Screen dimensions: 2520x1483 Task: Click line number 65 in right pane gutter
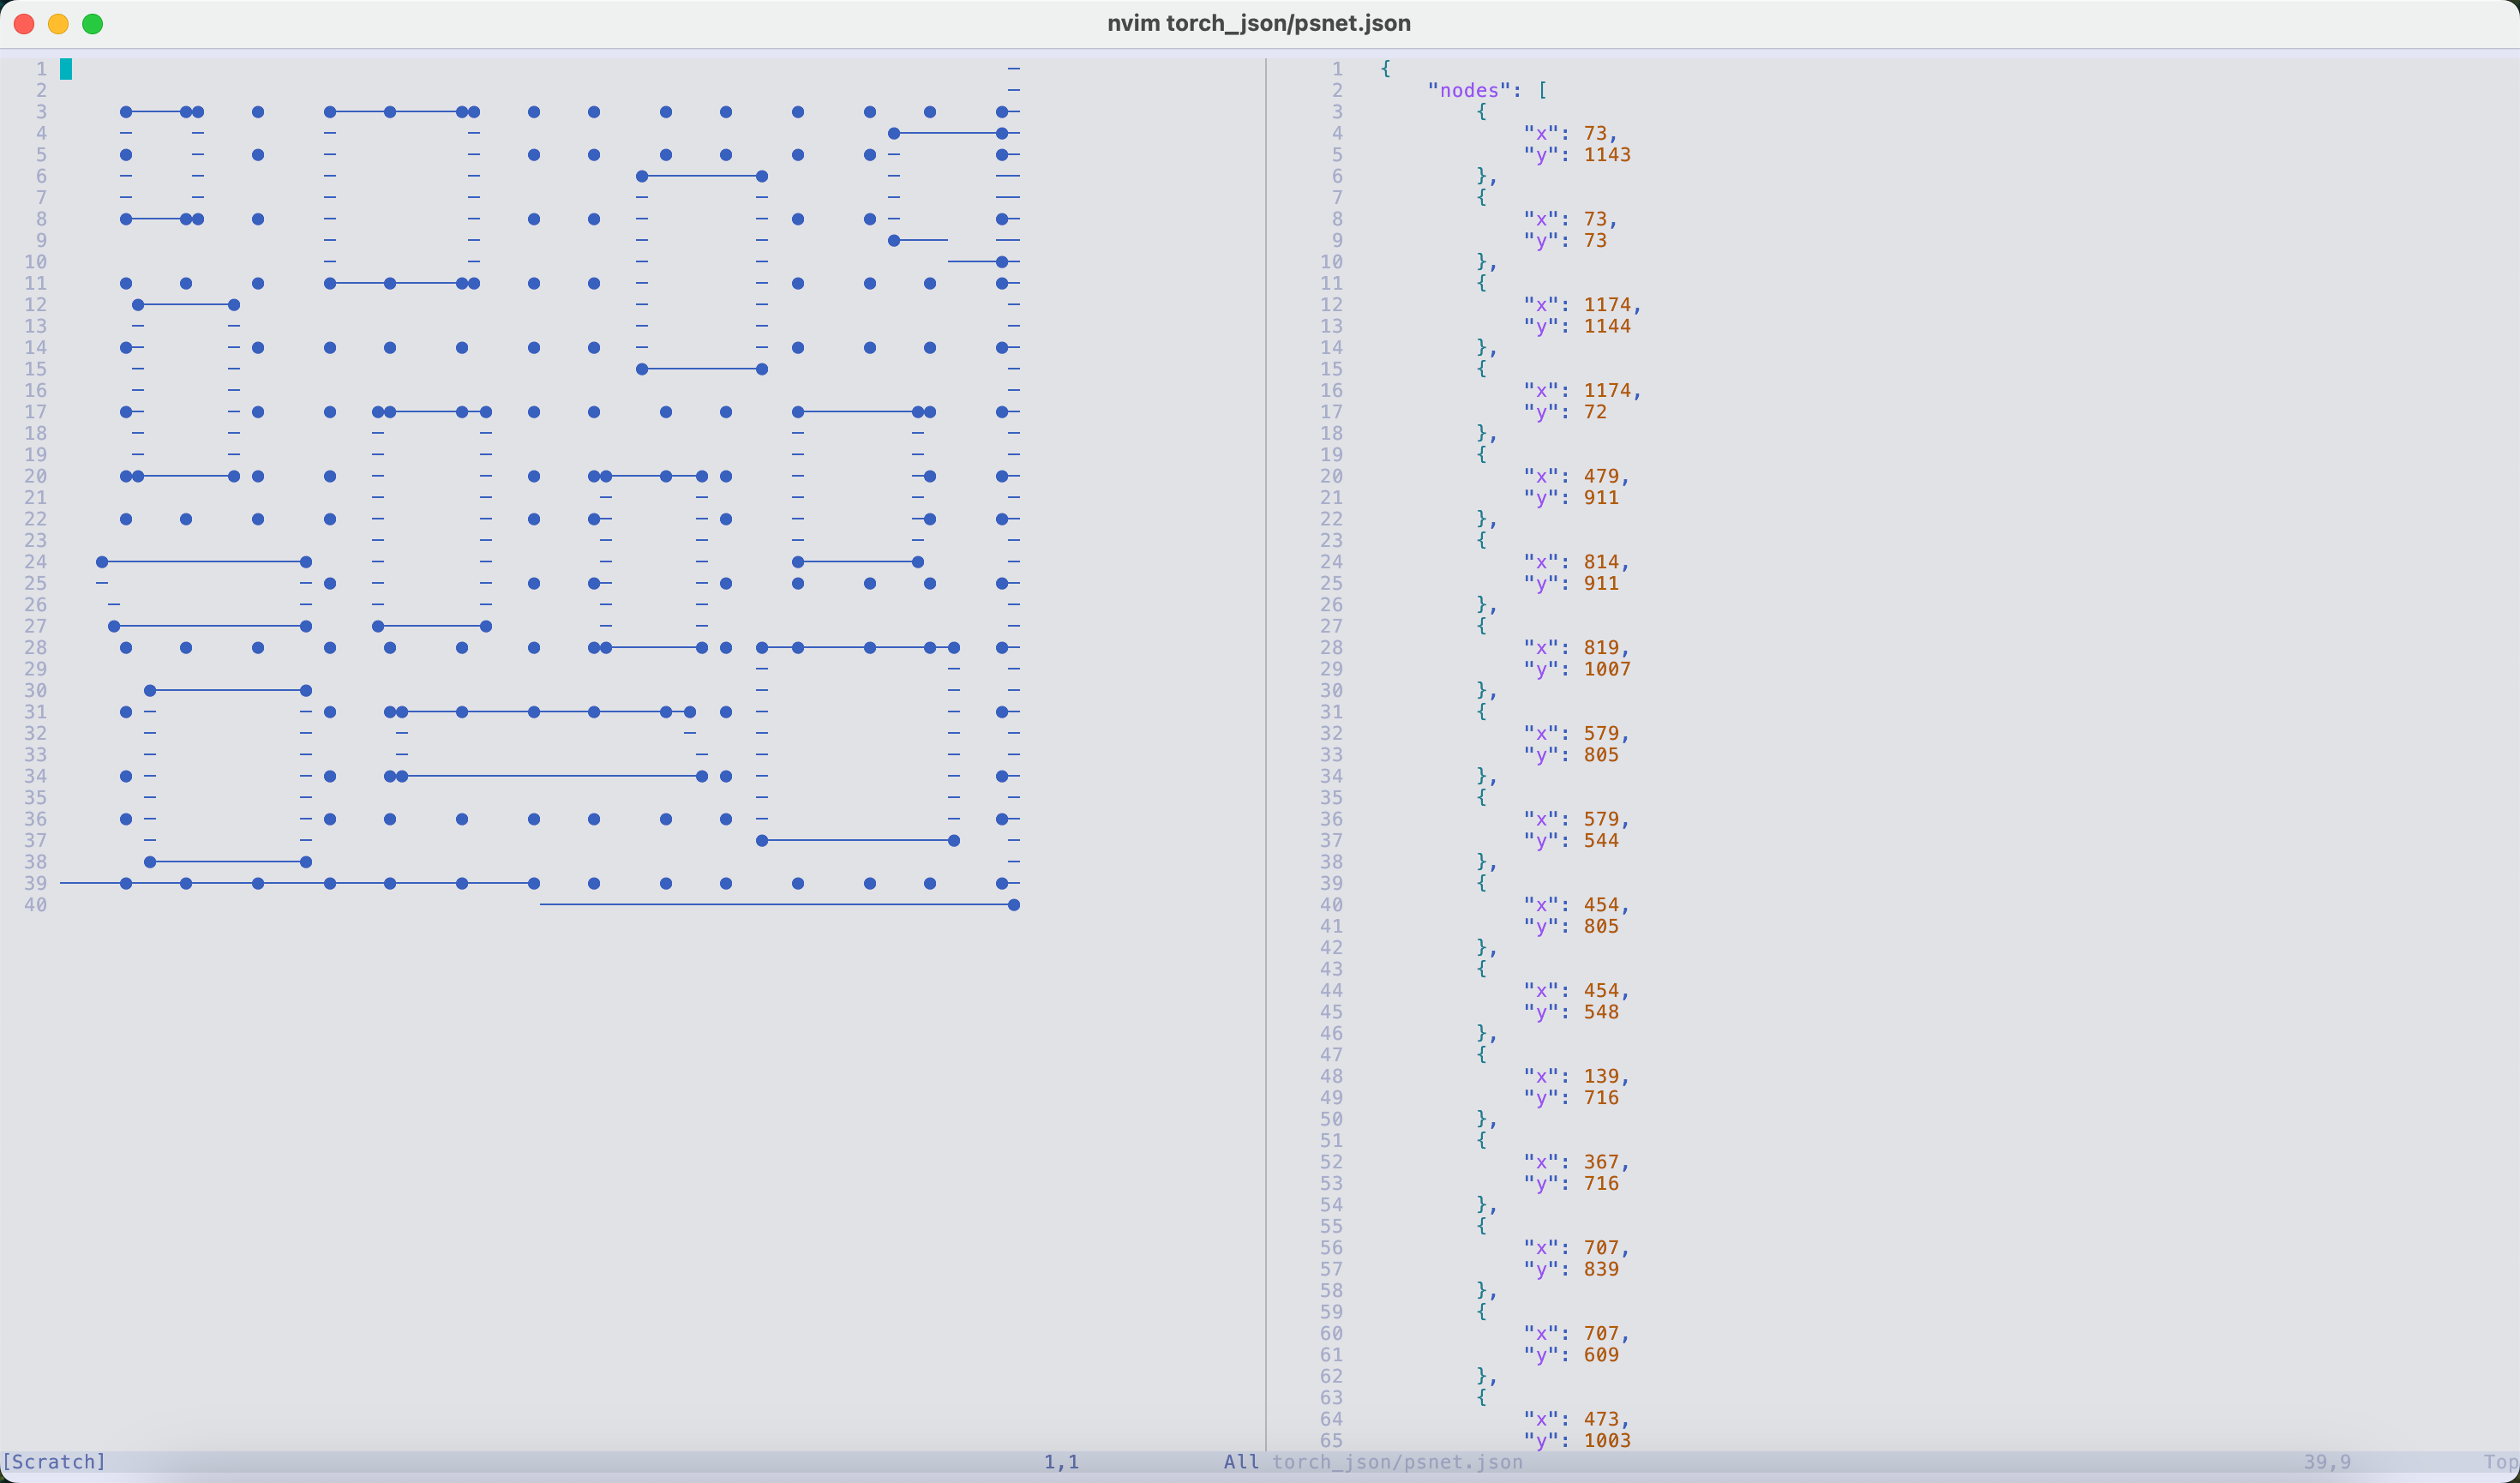point(1330,1440)
